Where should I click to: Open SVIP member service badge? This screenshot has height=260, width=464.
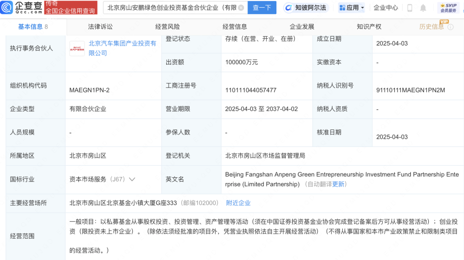(449, 8)
